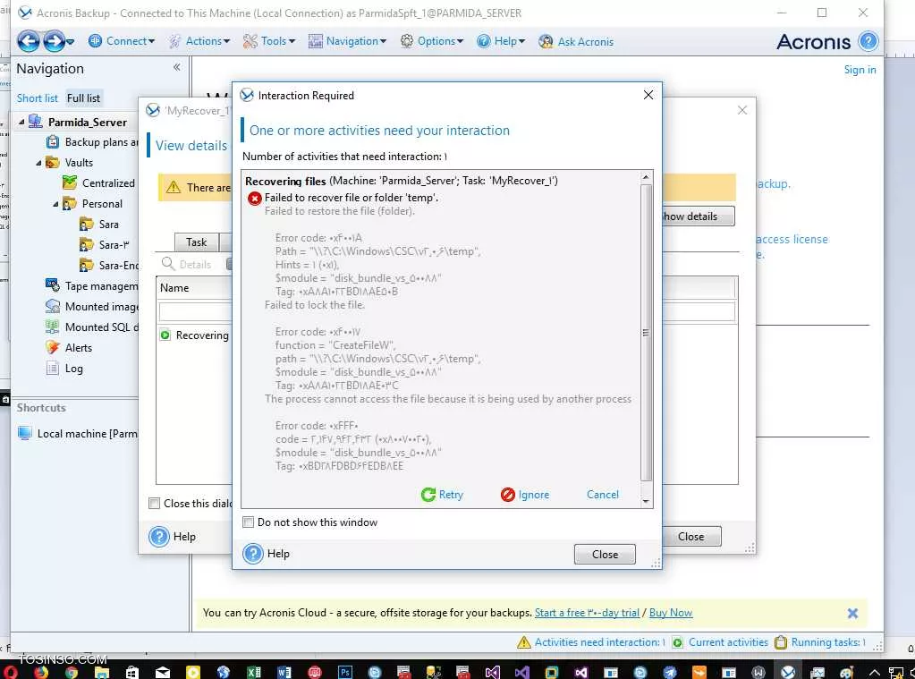The height and width of the screenshot is (679, 915).
Task: Open Photoshop from the taskbar
Action: (x=345, y=672)
